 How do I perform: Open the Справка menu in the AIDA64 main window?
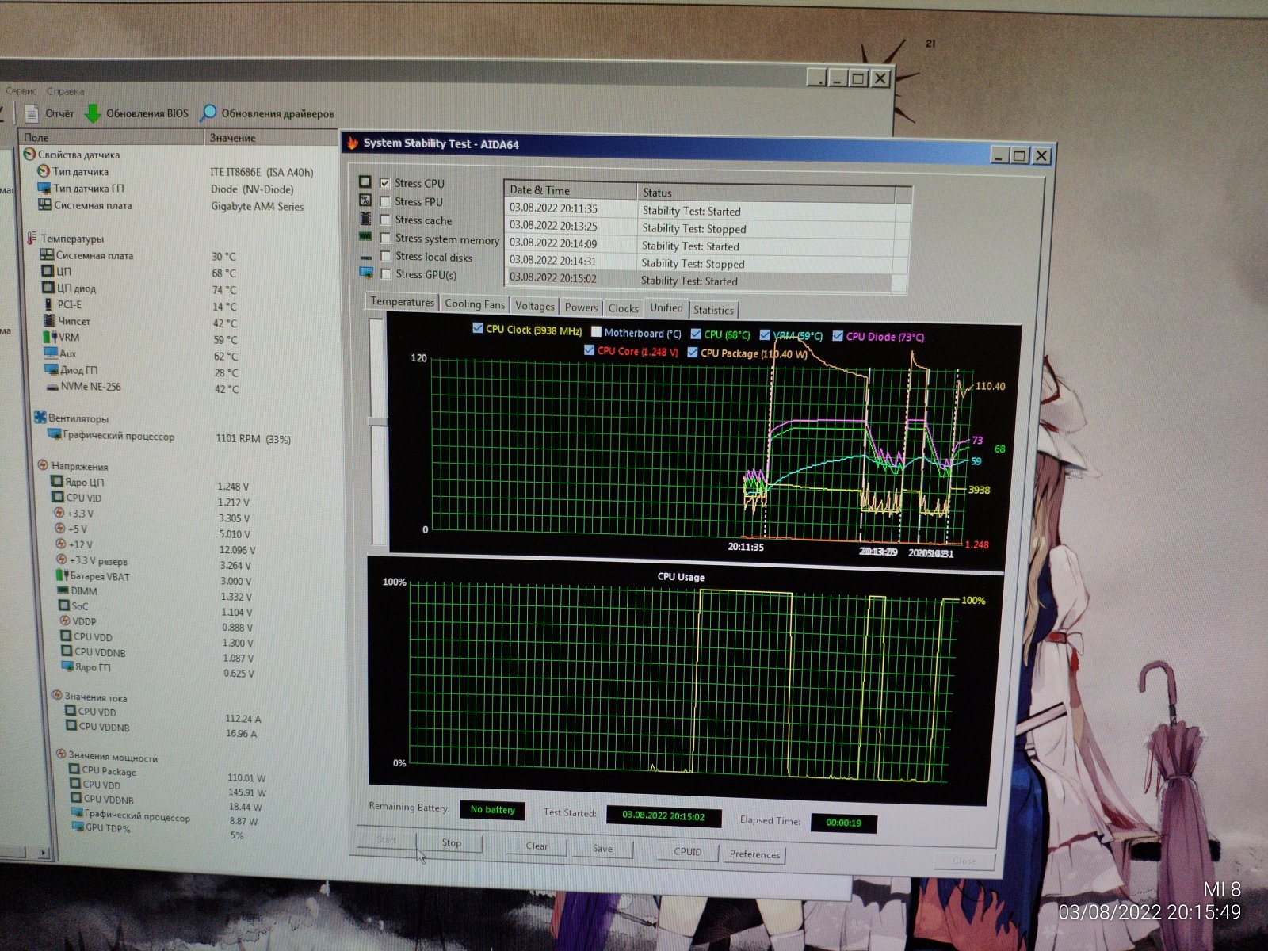tap(65, 91)
